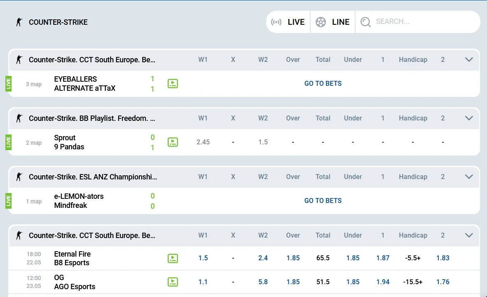Click the Counter-Strike soldier icon in page header

point(19,22)
